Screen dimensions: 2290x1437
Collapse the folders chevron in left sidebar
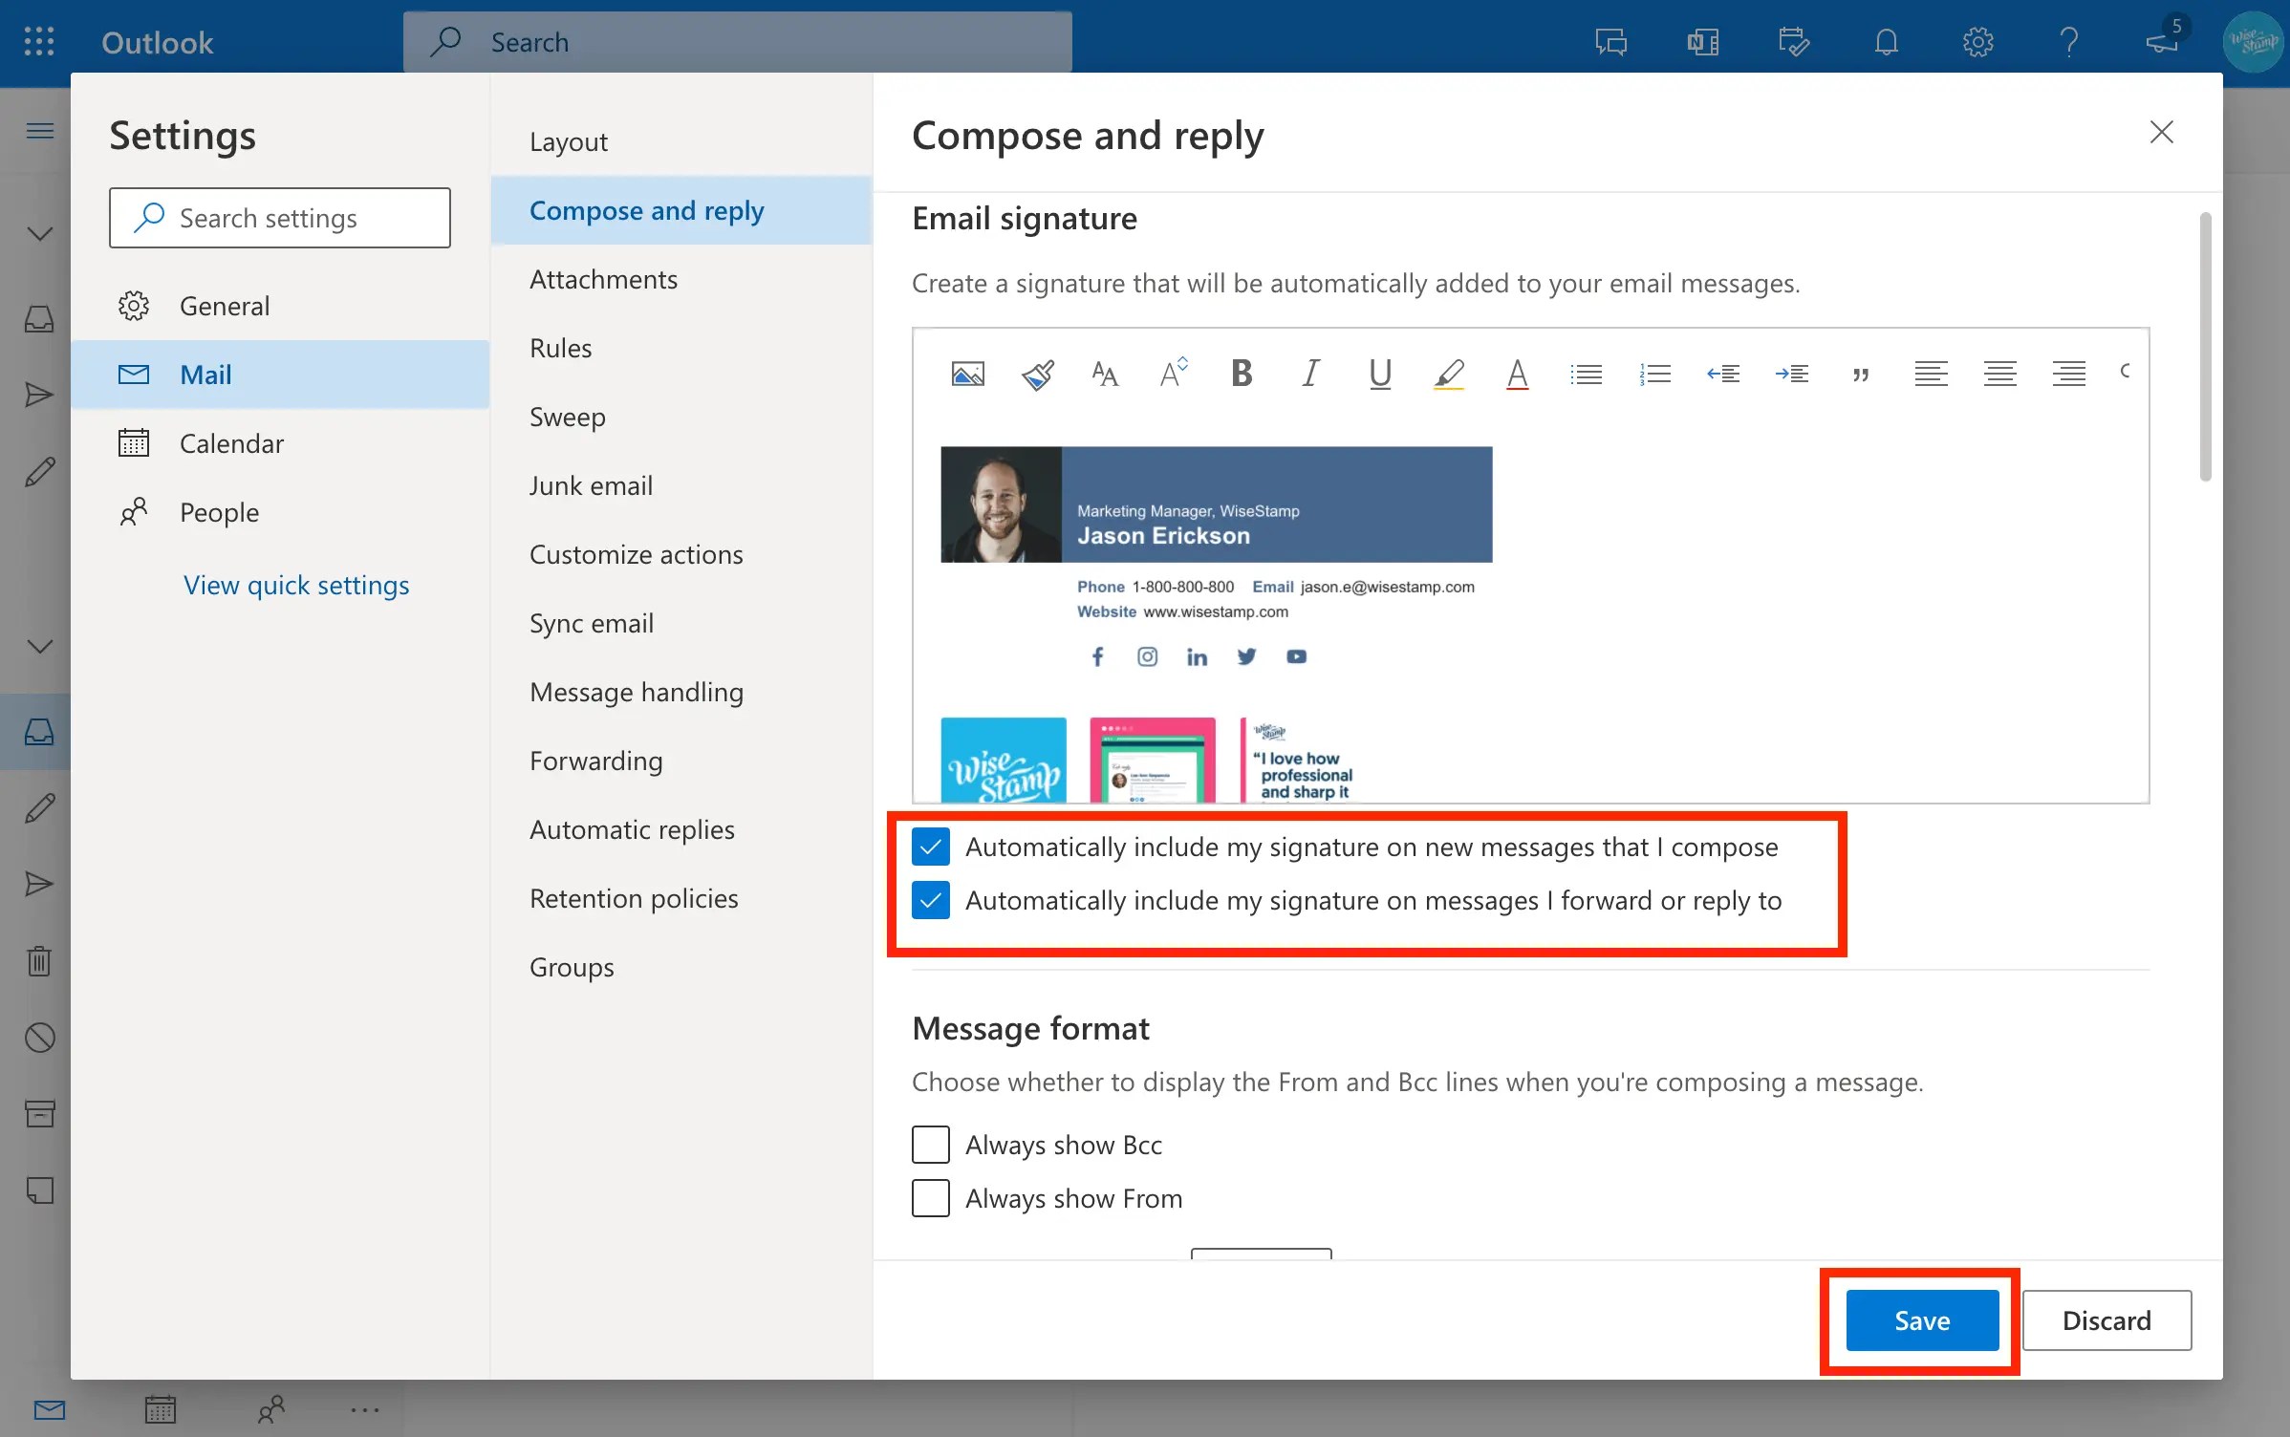click(x=38, y=232)
